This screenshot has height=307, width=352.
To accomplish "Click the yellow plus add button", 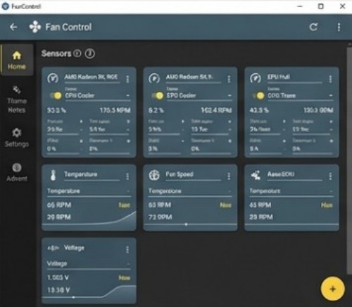I will (x=332, y=289).
